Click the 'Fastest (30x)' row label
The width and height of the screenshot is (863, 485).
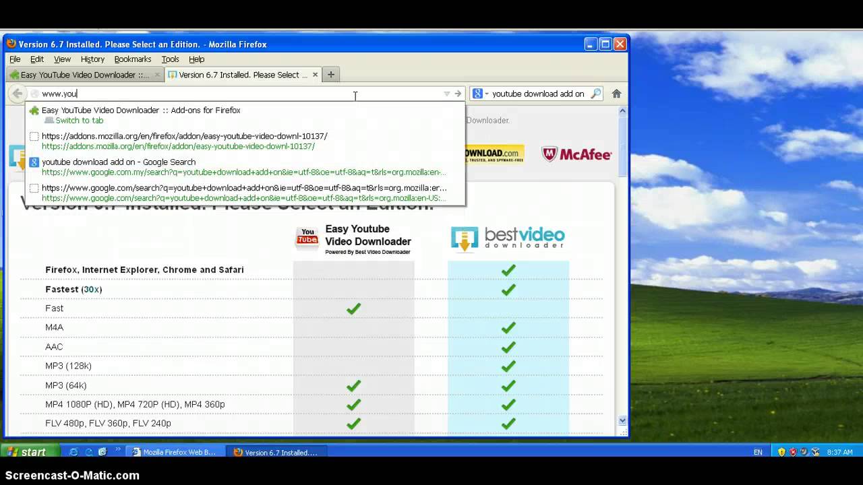click(x=73, y=290)
